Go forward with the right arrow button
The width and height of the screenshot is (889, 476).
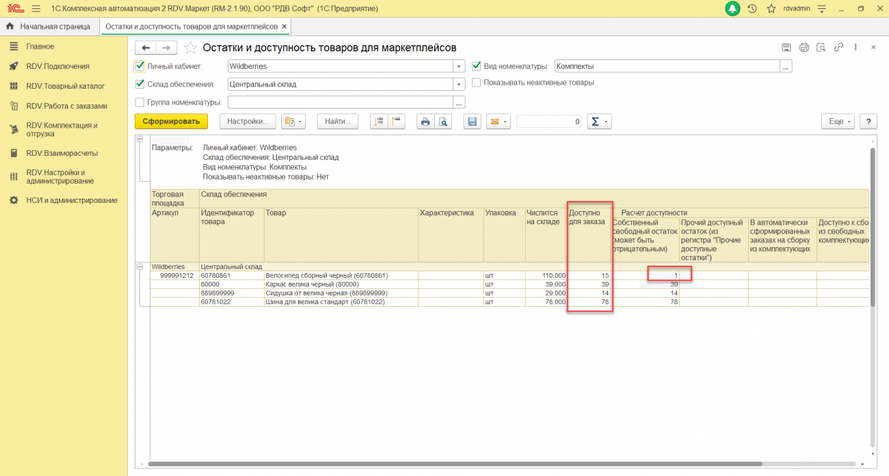point(166,48)
